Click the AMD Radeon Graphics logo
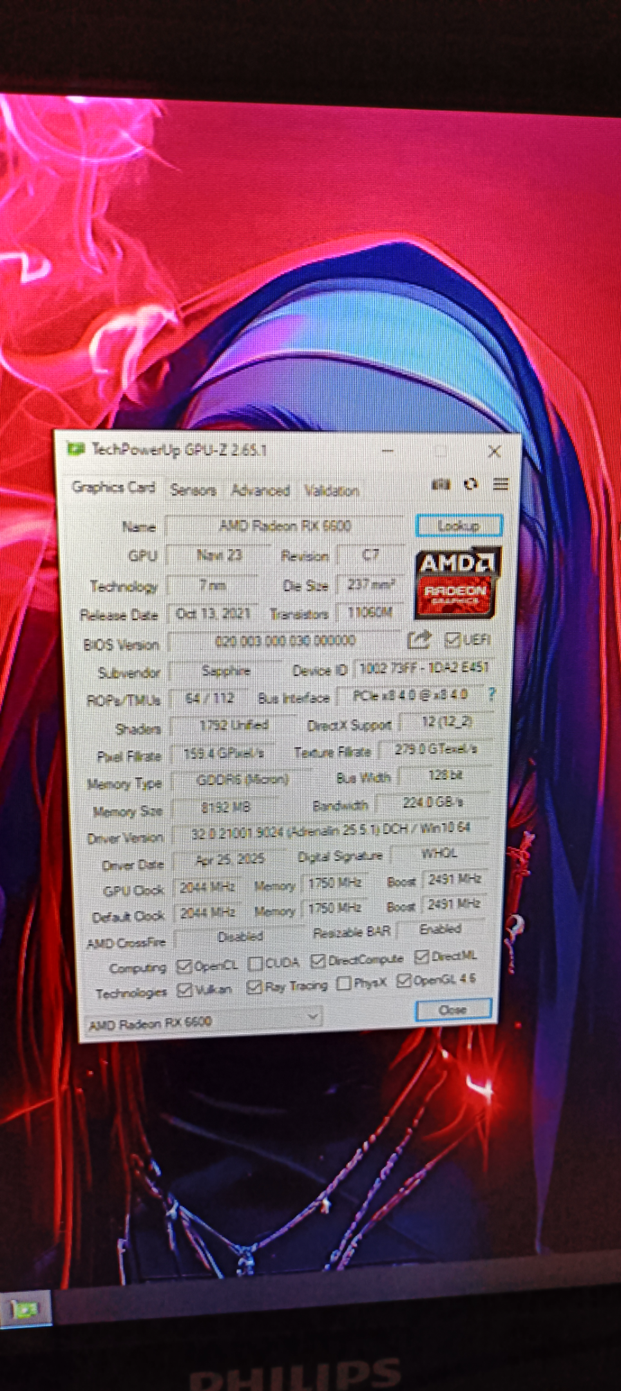This screenshot has height=1391, width=621. [x=457, y=583]
